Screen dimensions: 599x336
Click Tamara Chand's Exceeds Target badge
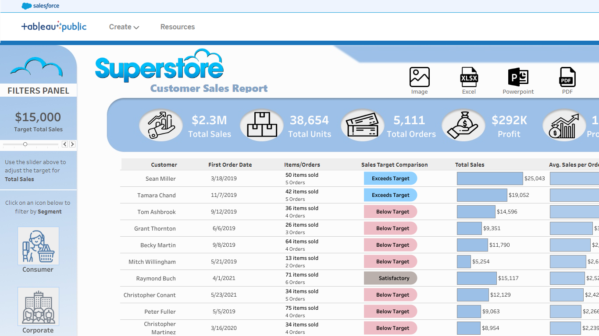point(390,195)
